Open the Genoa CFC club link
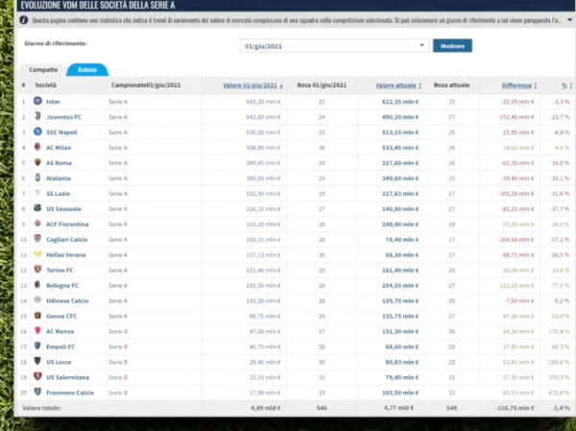576x431 pixels. pos(61,316)
